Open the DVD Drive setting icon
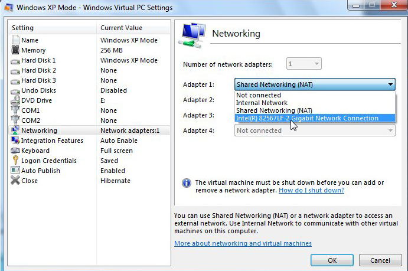 pyautogui.click(x=15, y=100)
